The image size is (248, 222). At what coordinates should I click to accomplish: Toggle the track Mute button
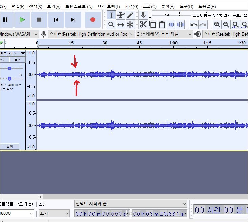[x=4, y=60]
